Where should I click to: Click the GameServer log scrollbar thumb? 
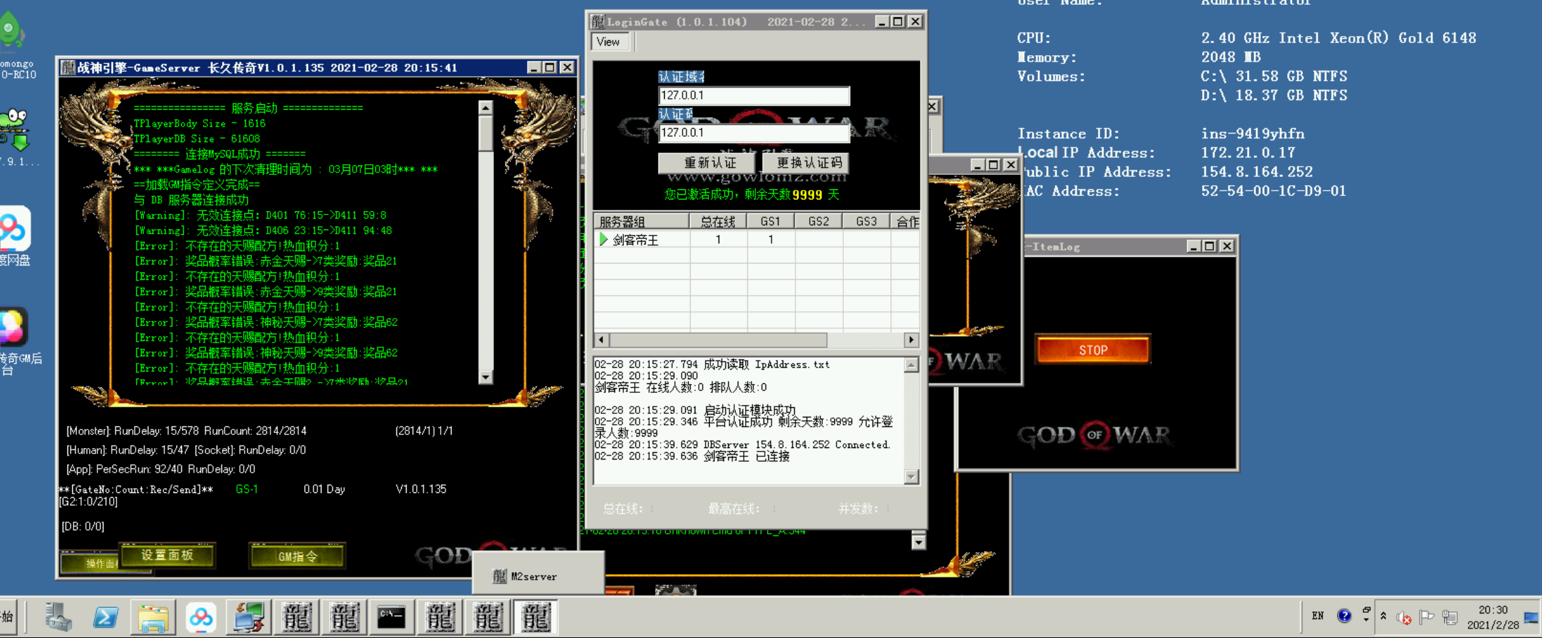[486, 133]
